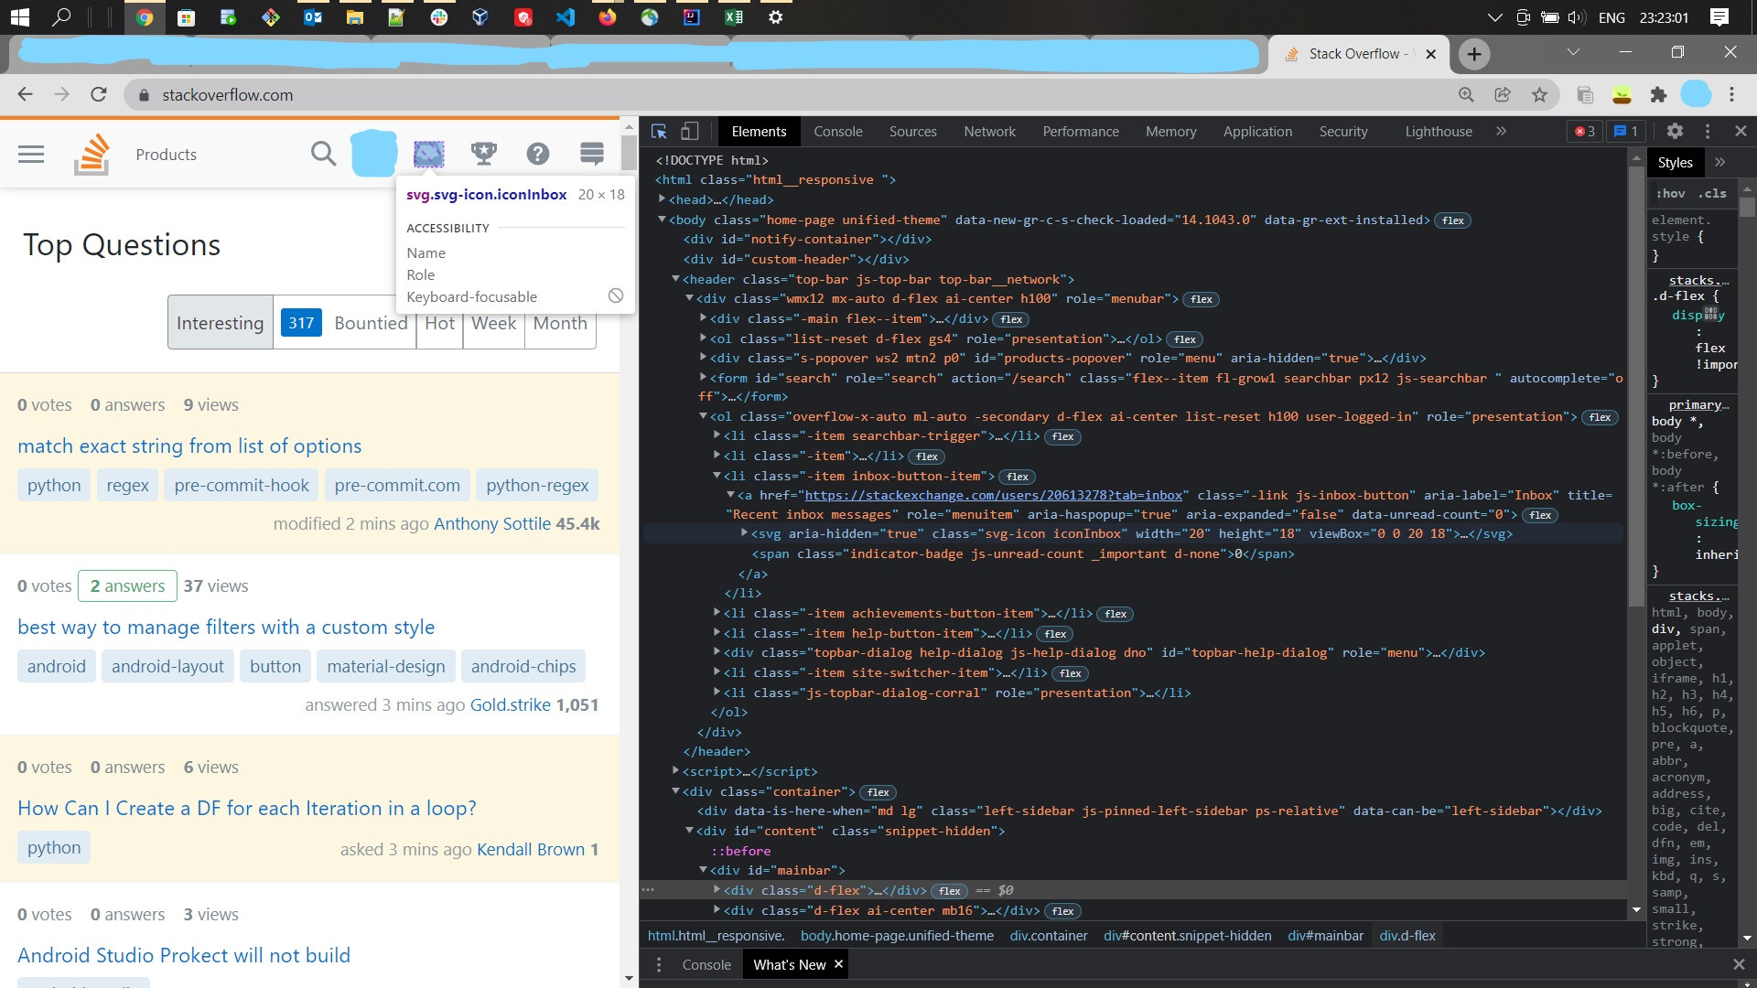This screenshot has width=1757, height=988.
Task: Switch to the Performance tab
Action: pyautogui.click(x=1081, y=132)
